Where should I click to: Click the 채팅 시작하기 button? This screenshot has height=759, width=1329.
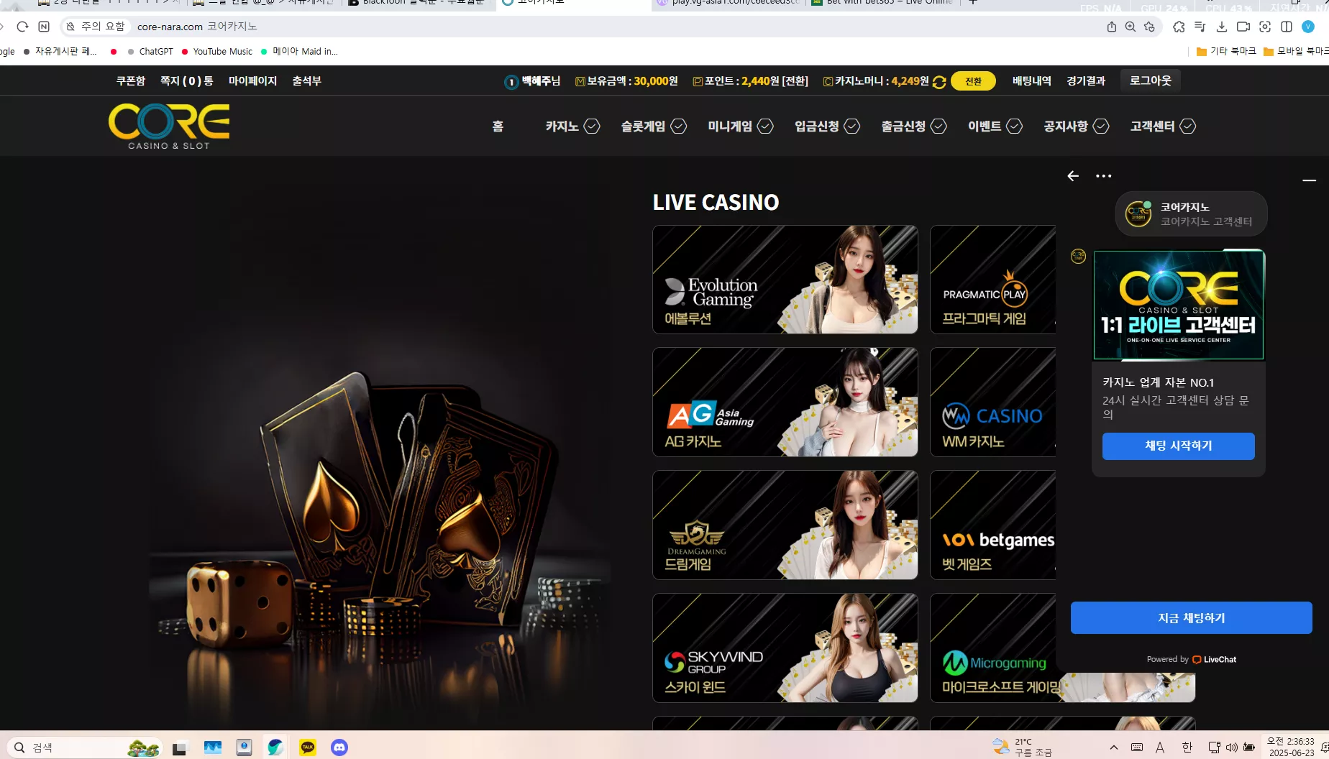click(1178, 446)
